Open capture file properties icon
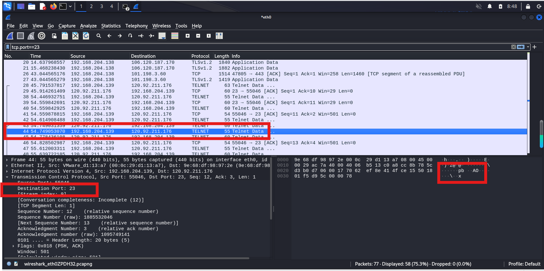 click(16, 264)
